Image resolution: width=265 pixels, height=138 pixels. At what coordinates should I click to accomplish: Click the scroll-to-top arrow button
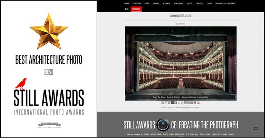click(256, 128)
